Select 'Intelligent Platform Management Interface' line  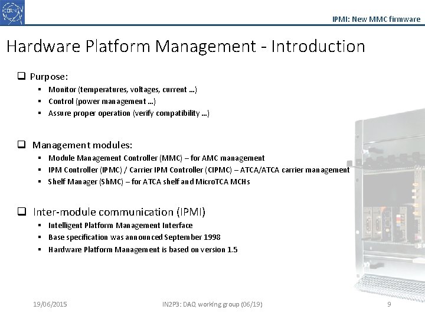click(x=120, y=226)
